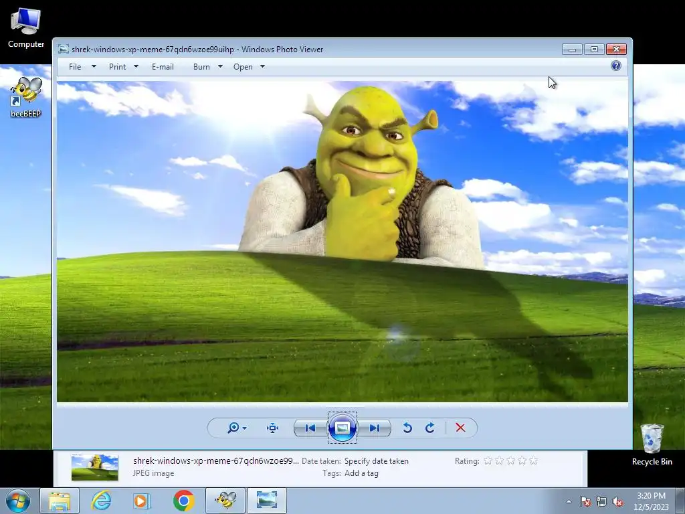Open the network tray icon
685x514 pixels.
pyautogui.click(x=601, y=501)
